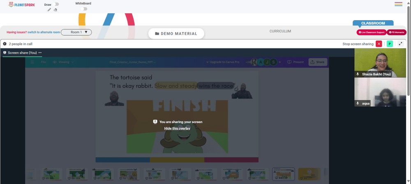Click Upgrade to Canva Pro
The width and height of the screenshot is (411, 184).
click(x=222, y=62)
